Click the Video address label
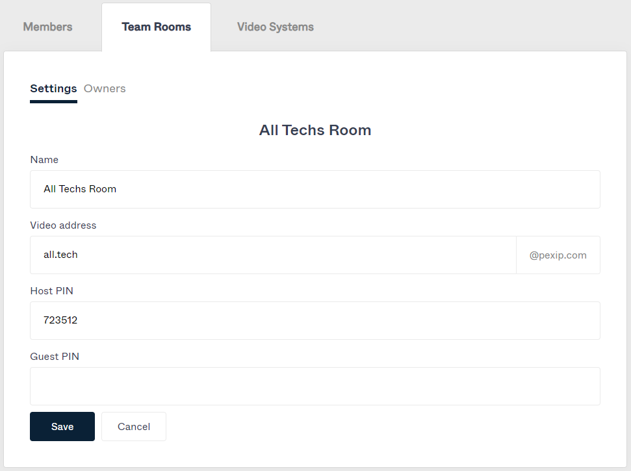The width and height of the screenshot is (631, 471). click(63, 225)
